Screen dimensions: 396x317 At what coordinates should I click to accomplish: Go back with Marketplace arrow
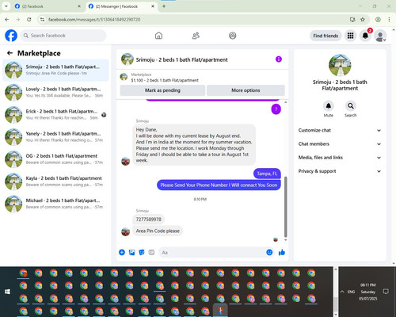click(x=10, y=53)
